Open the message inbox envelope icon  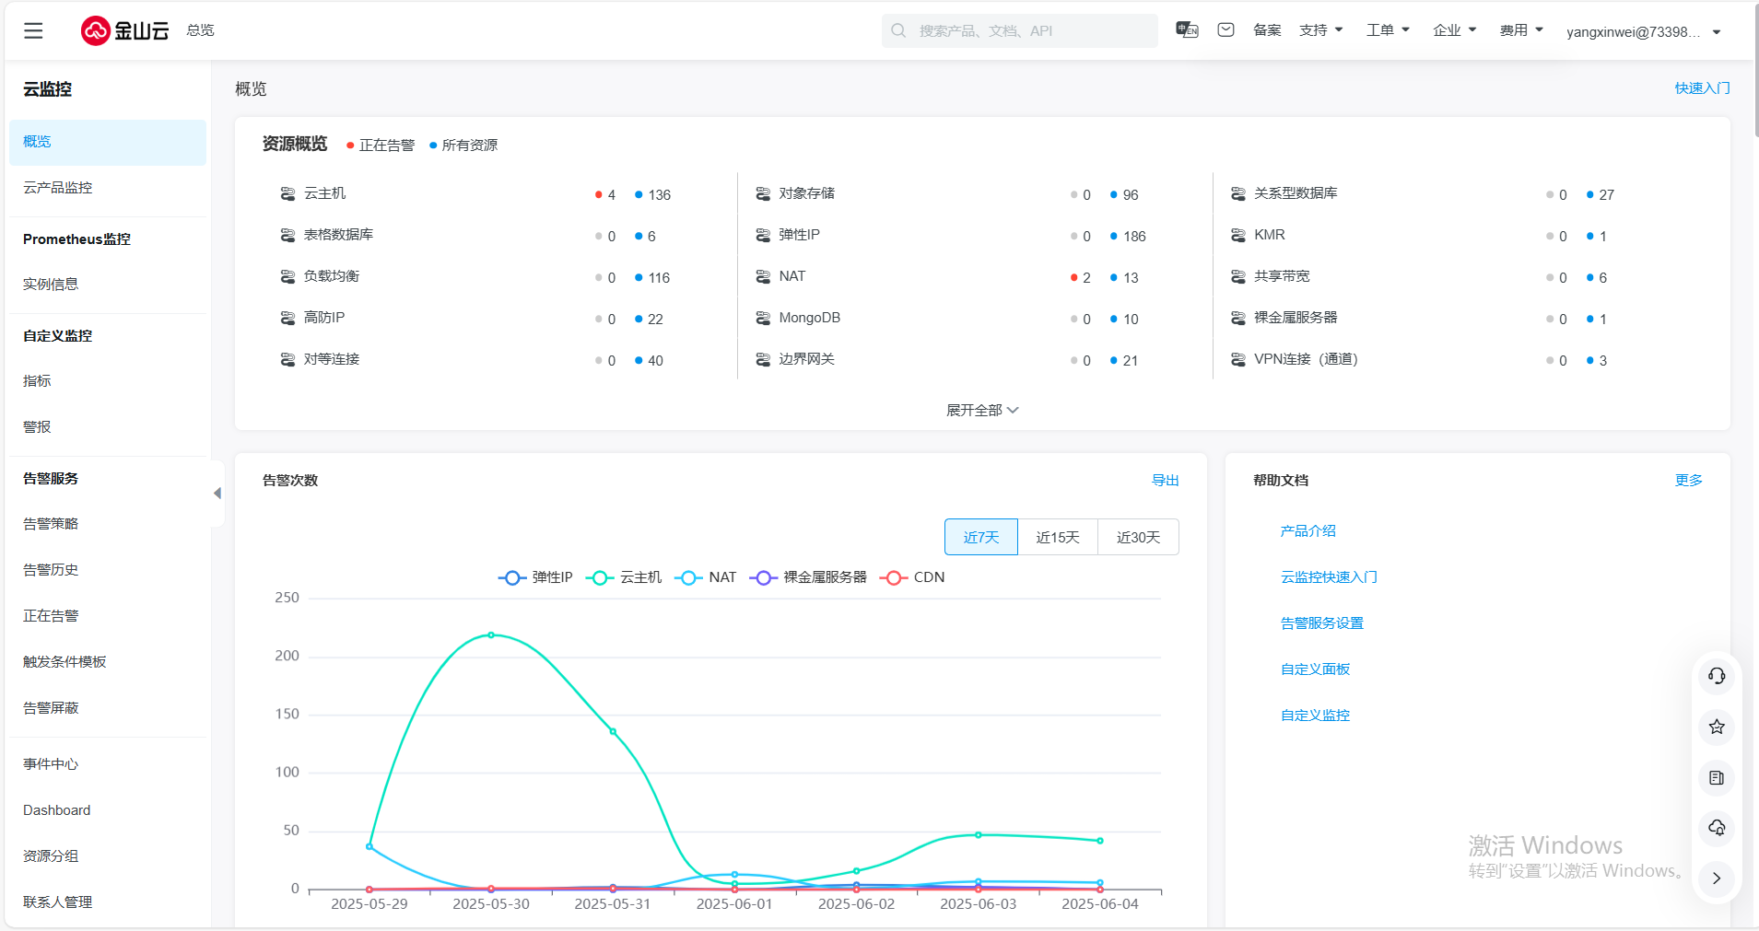1225,29
